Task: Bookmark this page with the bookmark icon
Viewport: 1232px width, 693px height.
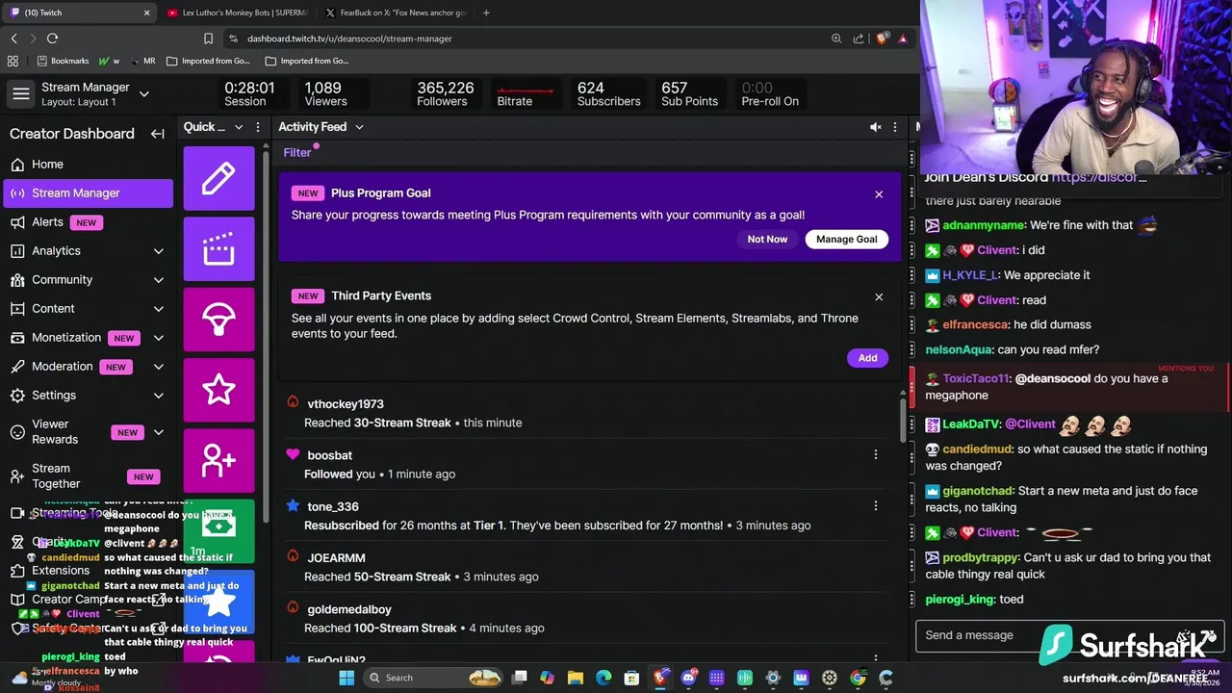Action: coord(208,38)
